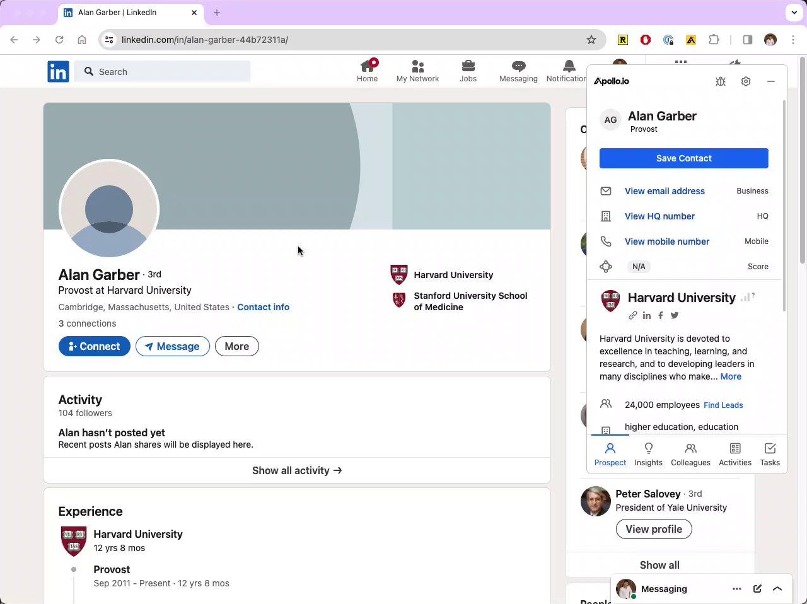Click the score icon beside N/A
807x604 pixels.
click(x=606, y=267)
